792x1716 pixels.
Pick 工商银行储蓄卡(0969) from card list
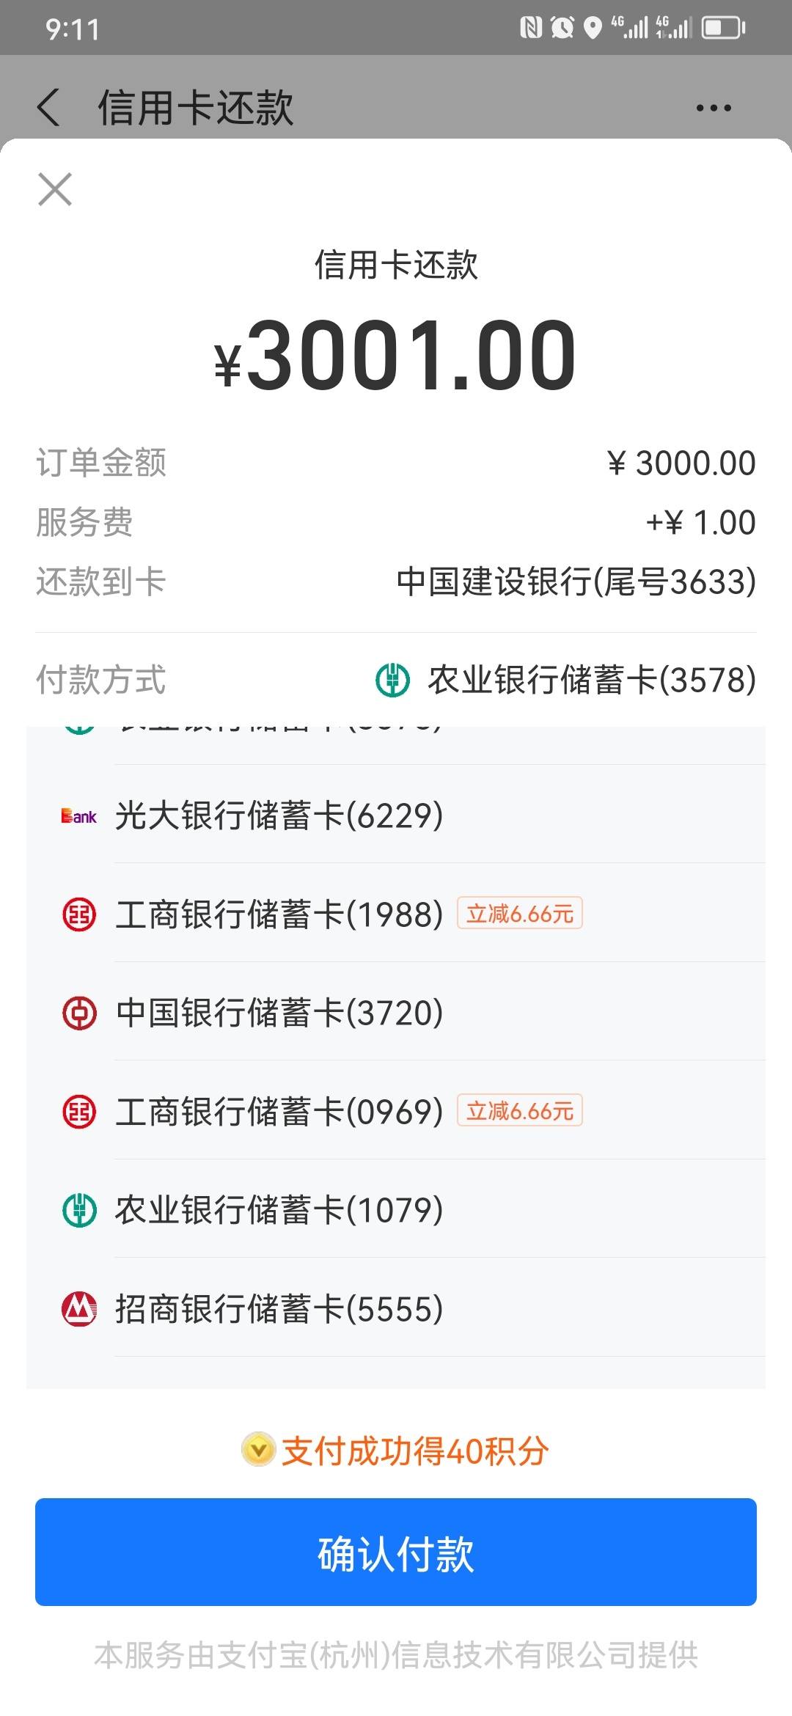coord(396,1112)
